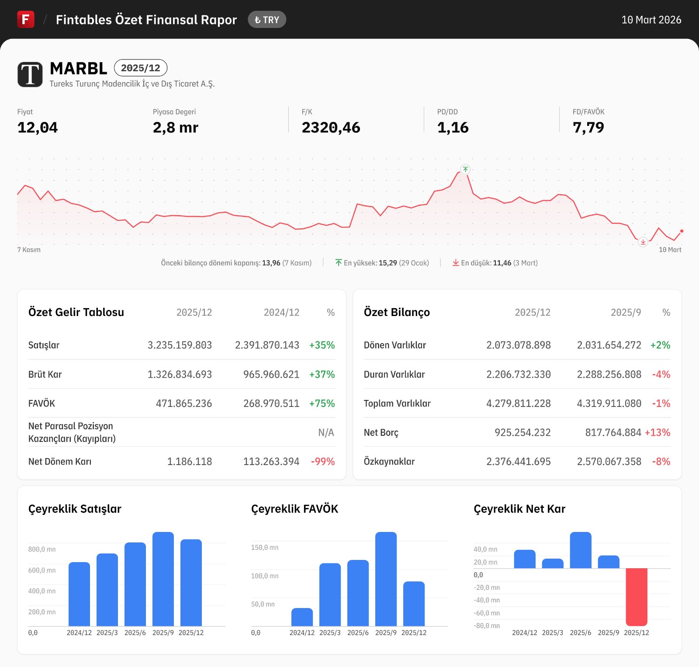Screen dimensions: 699x667
Task: Click the Satışlar value 3.235.159.803
Action: [180, 345]
